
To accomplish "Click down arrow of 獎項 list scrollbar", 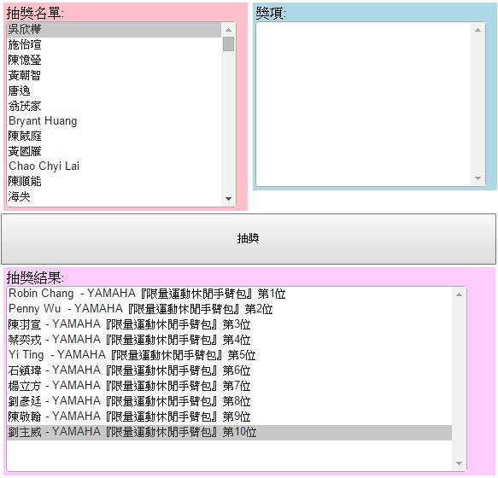I will coord(477,178).
